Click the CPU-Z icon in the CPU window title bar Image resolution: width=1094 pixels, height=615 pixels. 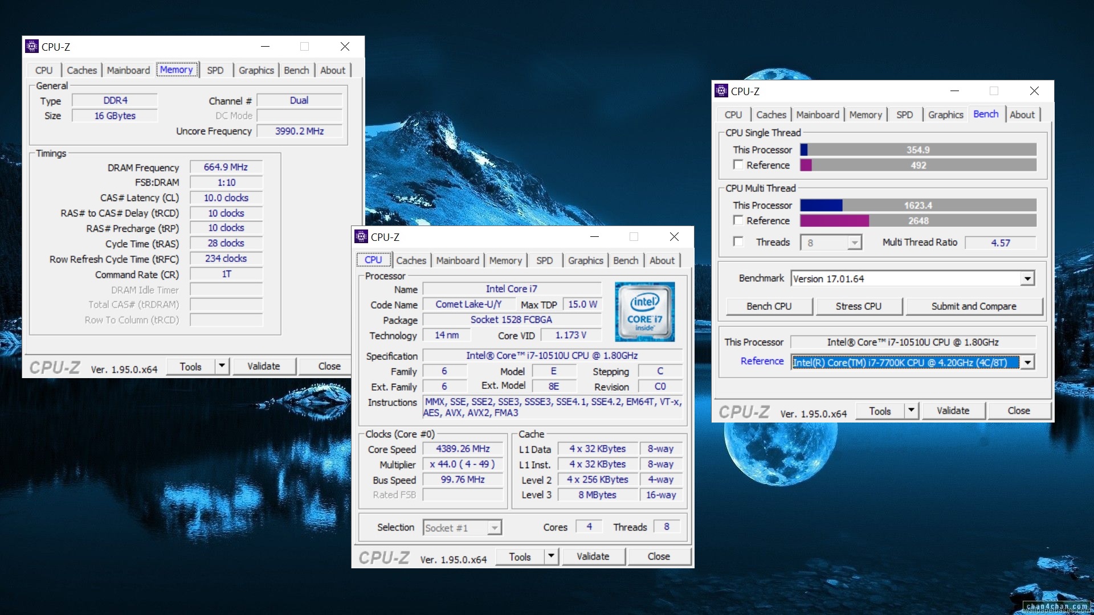click(361, 237)
